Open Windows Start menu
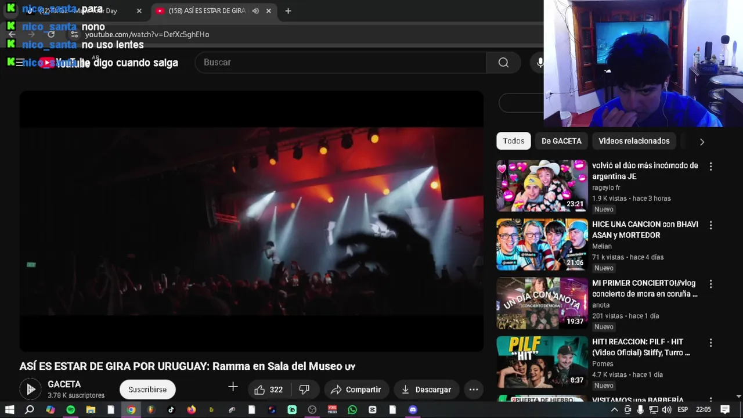The image size is (743, 418). pyautogui.click(x=9, y=410)
